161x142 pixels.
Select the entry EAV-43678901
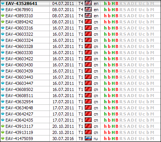pos(19,10)
